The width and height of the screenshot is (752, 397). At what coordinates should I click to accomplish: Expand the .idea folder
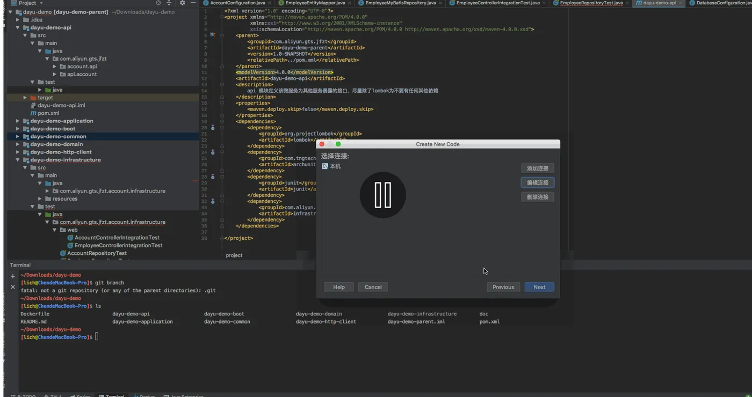pyautogui.click(x=18, y=20)
